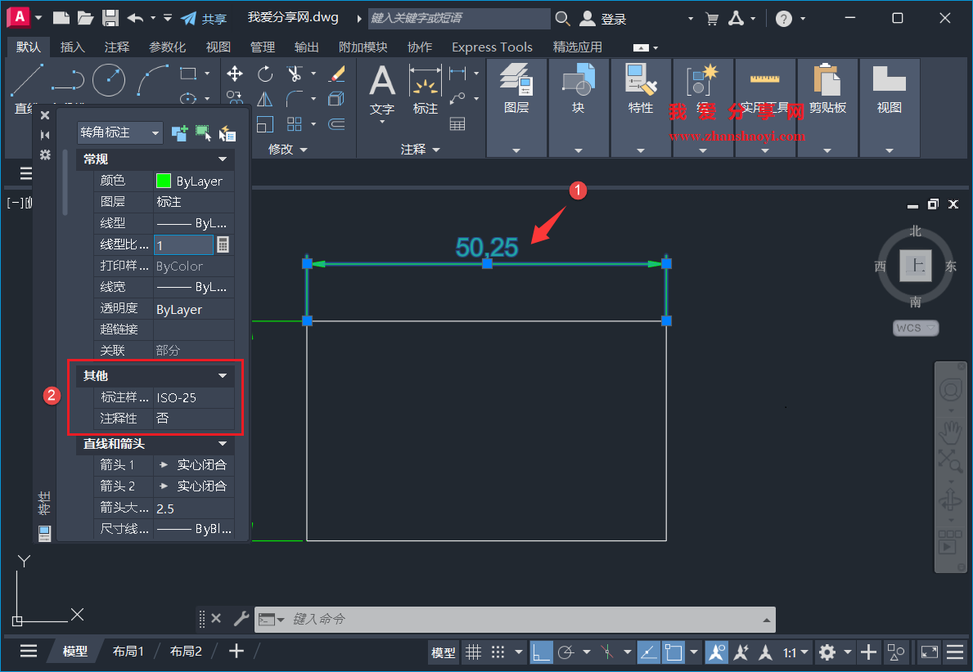Click the 登录 sign-in button
973x672 pixels.
pyautogui.click(x=602, y=19)
